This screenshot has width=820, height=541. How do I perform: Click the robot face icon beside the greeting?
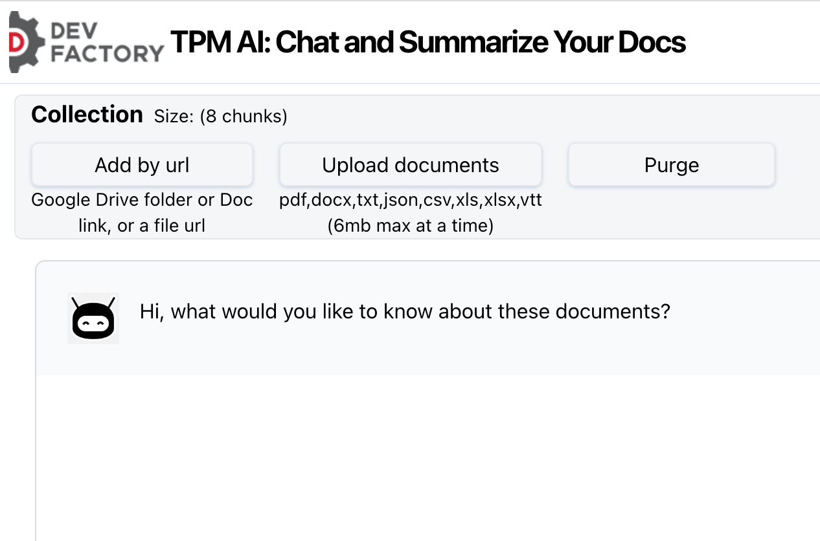tap(93, 318)
